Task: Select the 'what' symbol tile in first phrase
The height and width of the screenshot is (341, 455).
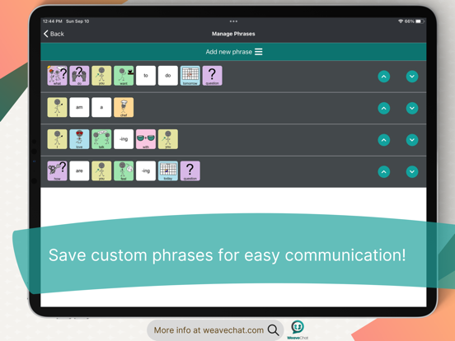Action: coord(57,76)
